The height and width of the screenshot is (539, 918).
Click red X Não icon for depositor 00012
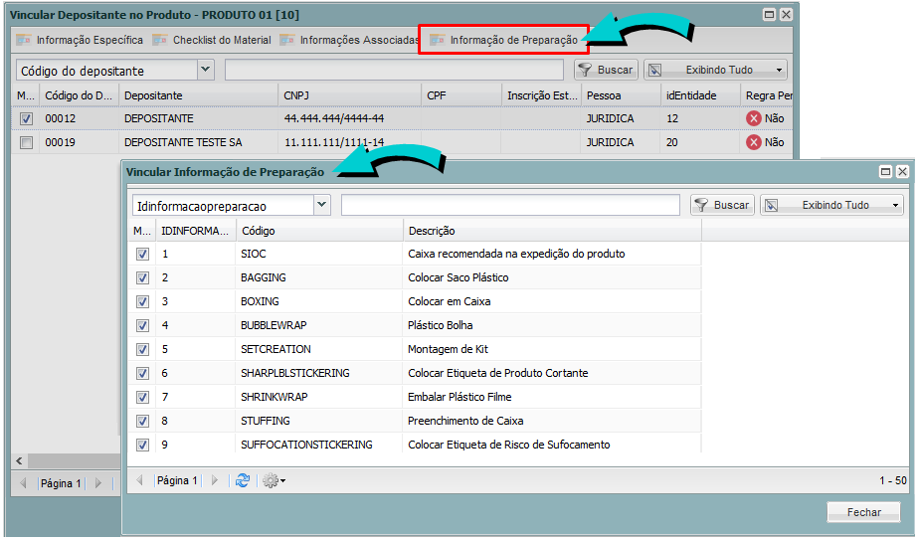754,118
